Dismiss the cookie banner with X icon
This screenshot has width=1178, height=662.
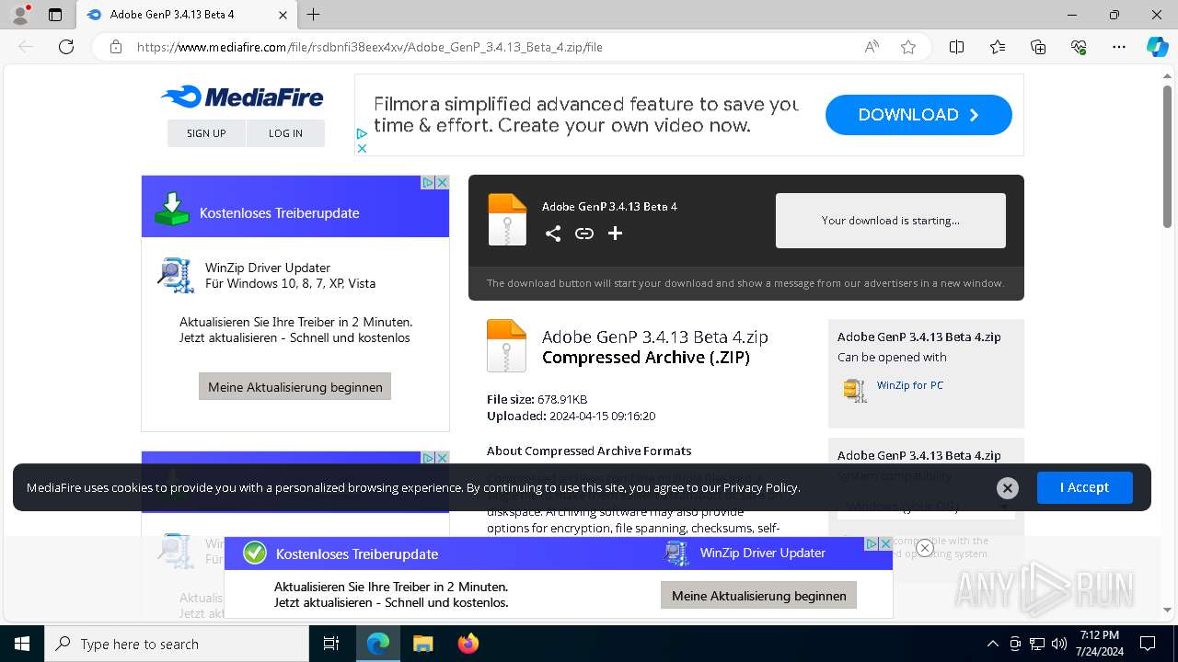(1008, 488)
